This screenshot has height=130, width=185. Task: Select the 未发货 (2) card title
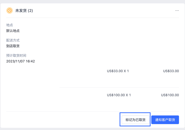point(24,10)
